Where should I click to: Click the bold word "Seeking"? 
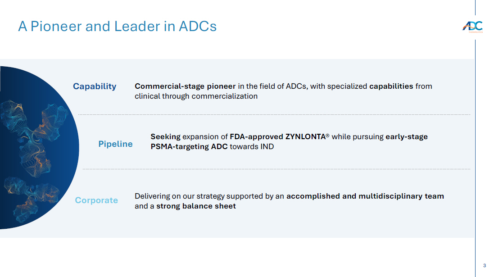click(x=165, y=136)
